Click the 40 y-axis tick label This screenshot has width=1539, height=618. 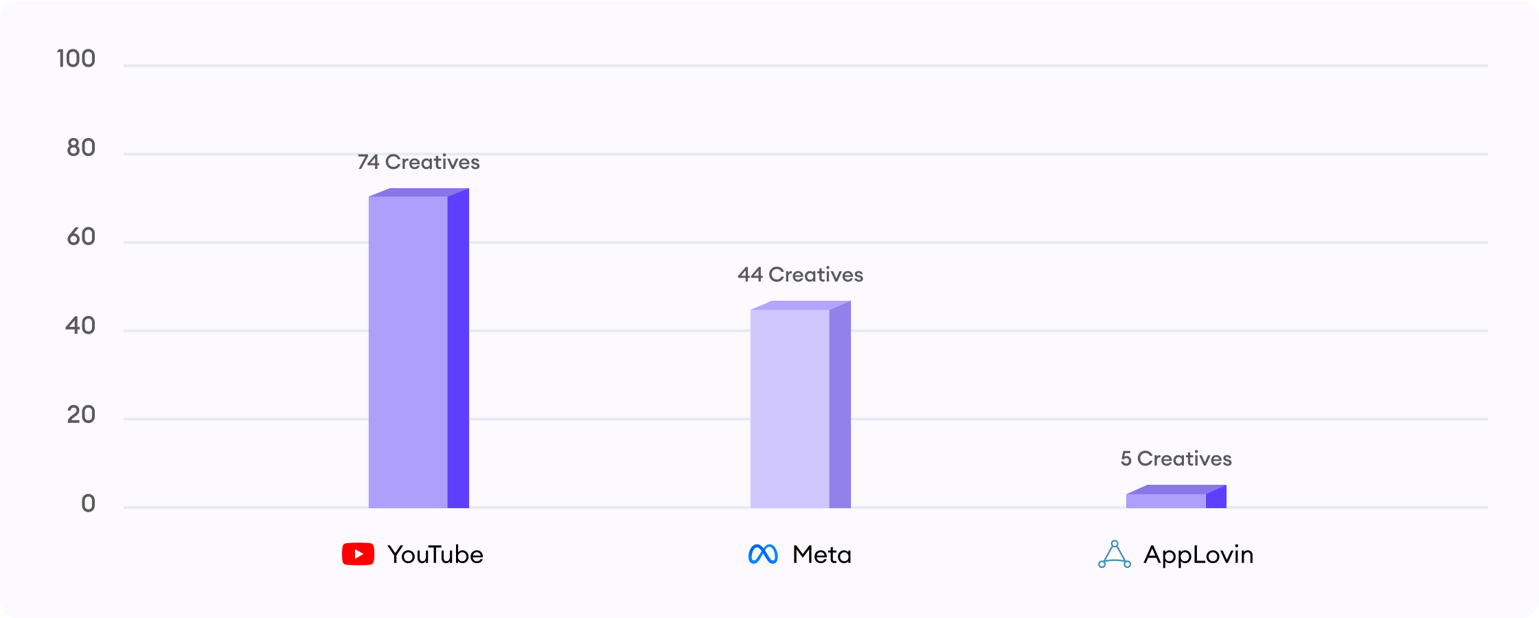(80, 325)
